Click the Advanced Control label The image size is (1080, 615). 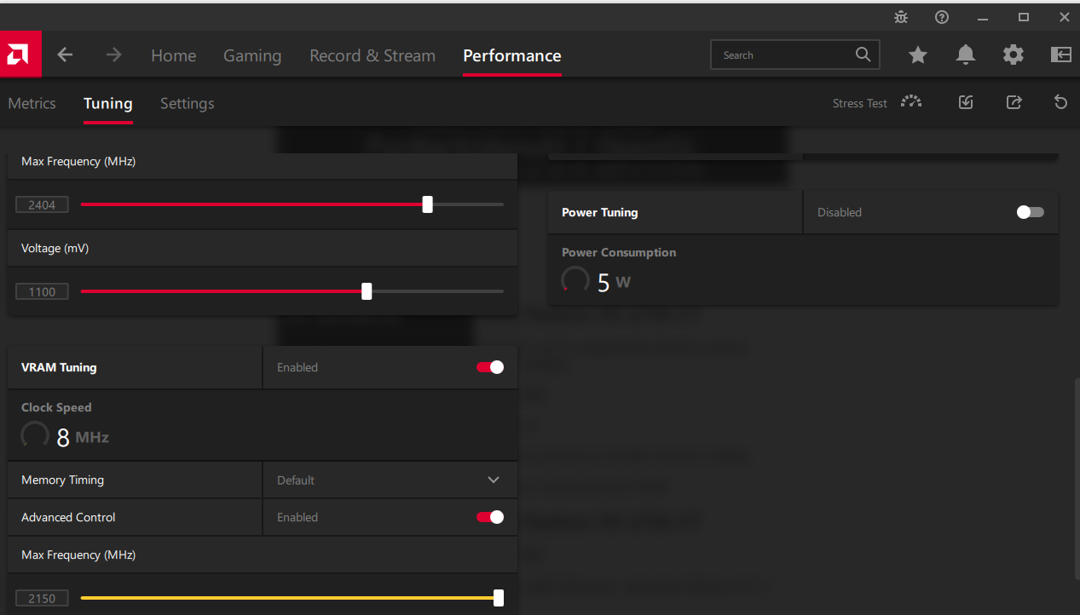68,517
